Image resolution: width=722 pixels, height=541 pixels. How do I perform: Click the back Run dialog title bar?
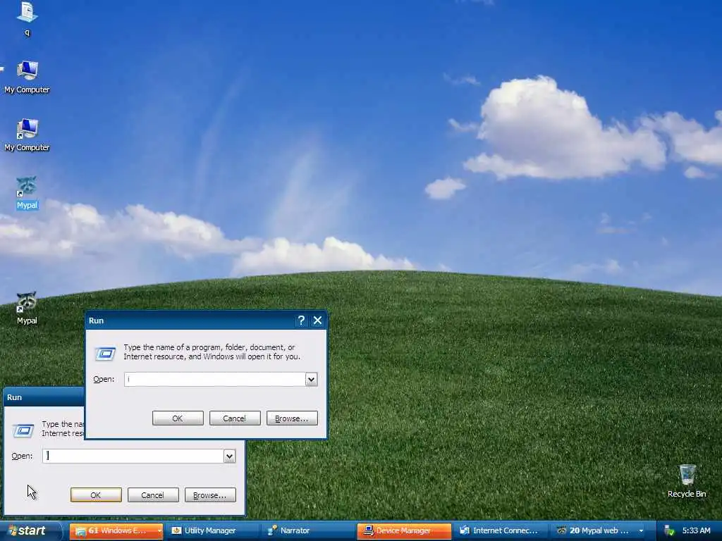[x=44, y=397]
